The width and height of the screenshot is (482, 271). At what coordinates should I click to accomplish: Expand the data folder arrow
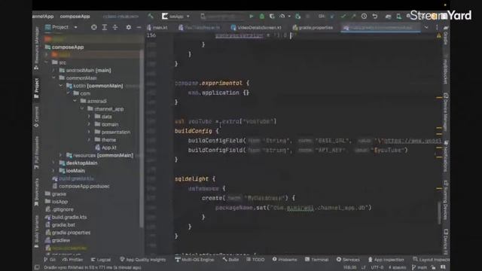click(x=89, y=117)
